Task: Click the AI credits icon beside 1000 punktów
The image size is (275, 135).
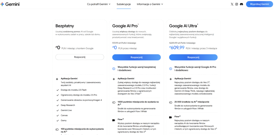Action: (x=114, y=102)
